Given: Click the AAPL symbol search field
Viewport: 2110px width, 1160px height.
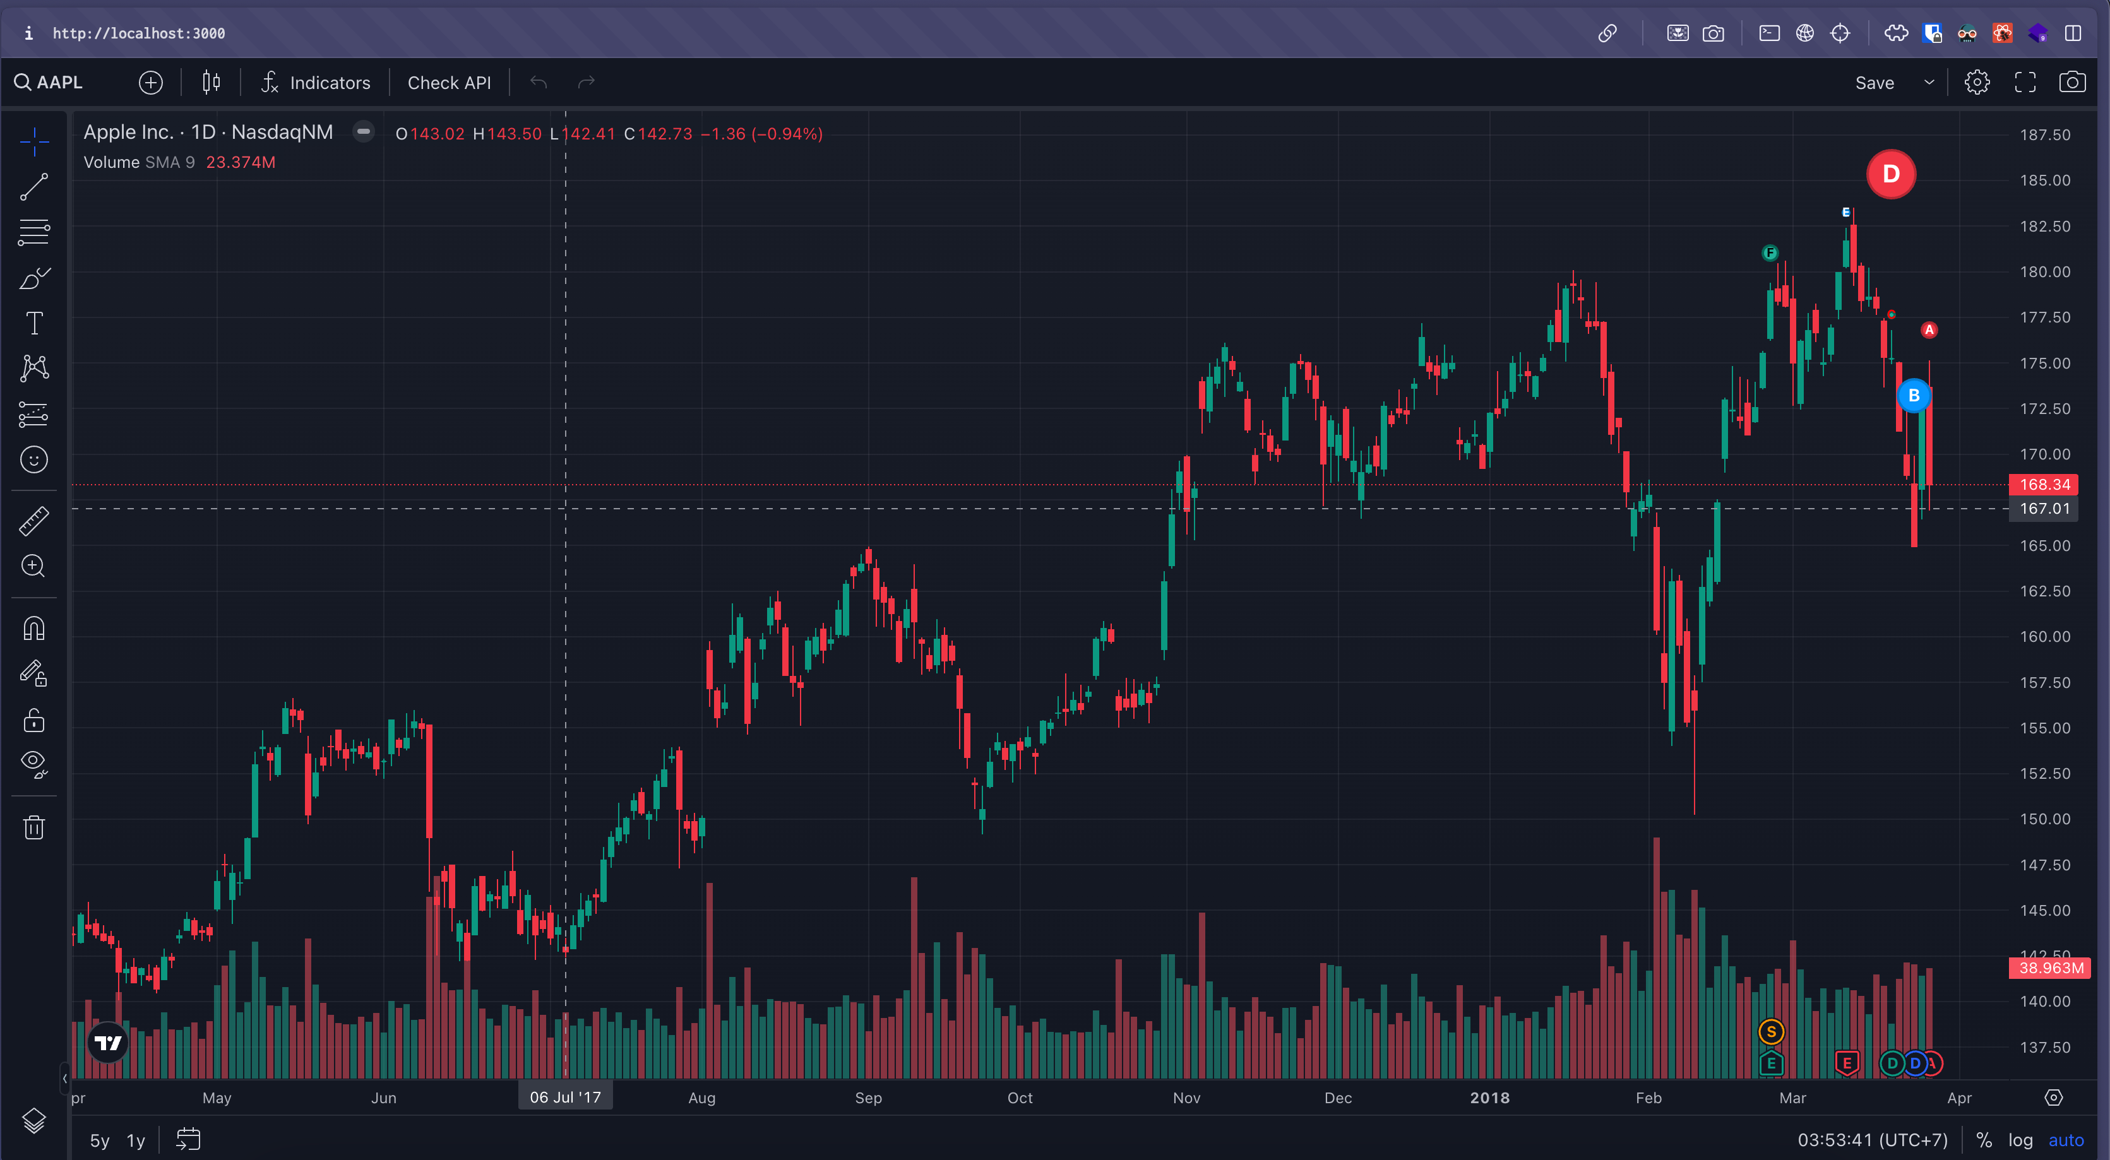Looking at the screenshot, I should (x=51, y=82).
